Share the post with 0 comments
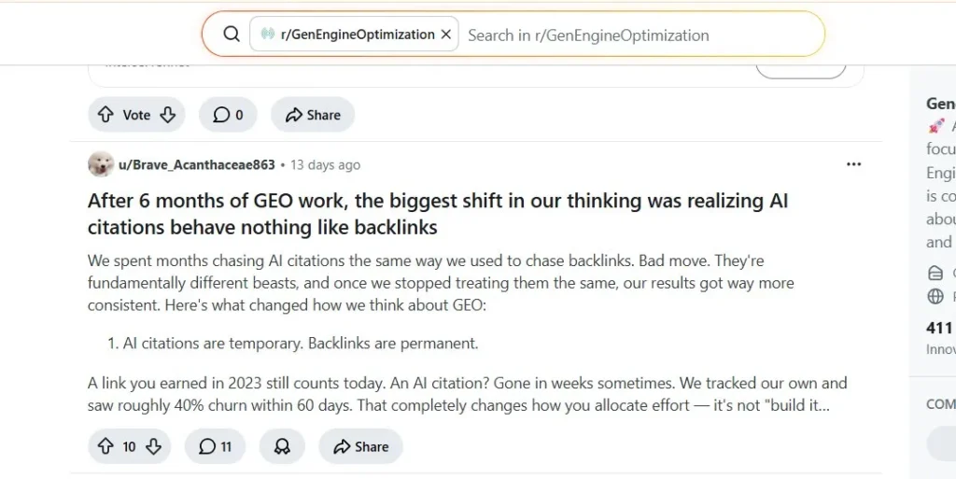Viewport: 956px width, 479px height. (313, 115)
